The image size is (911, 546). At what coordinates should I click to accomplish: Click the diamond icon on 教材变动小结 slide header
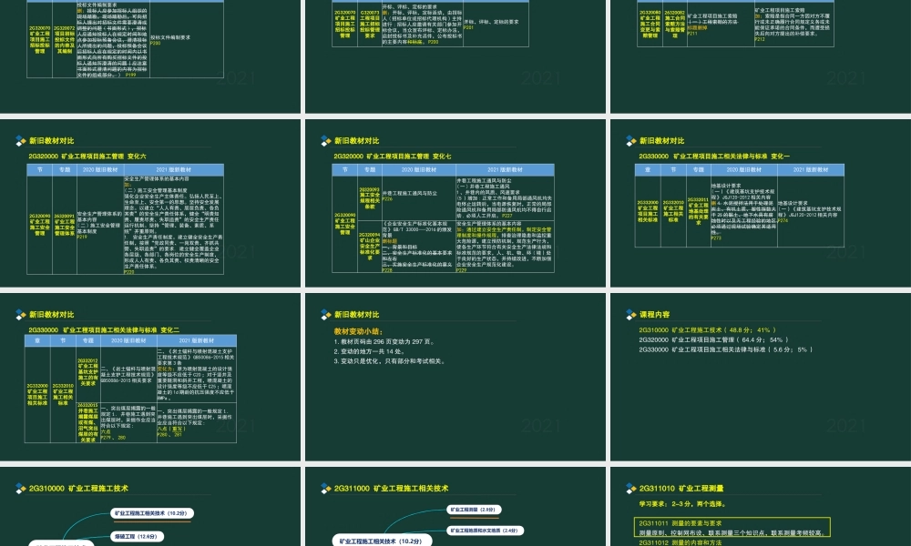click(324, 314)
